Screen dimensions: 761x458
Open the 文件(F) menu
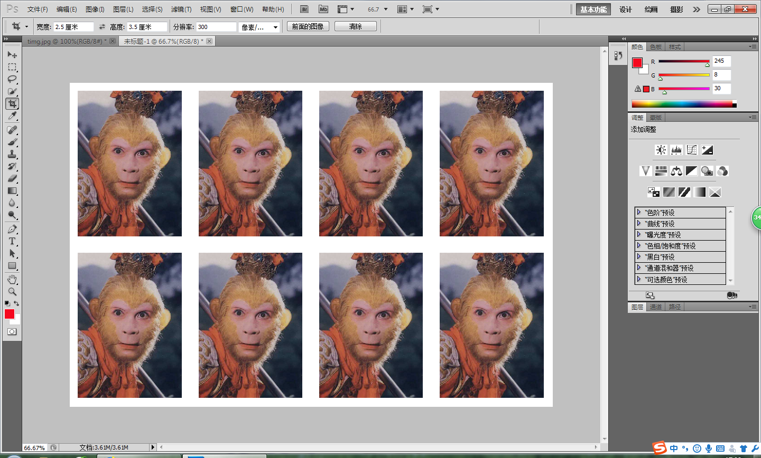click(38, 9)
